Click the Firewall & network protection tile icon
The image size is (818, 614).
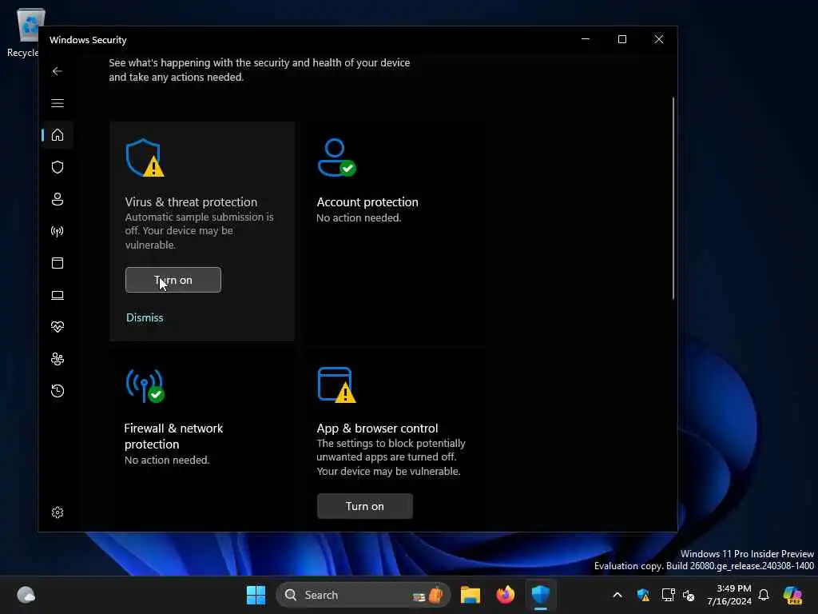point(145,385)
